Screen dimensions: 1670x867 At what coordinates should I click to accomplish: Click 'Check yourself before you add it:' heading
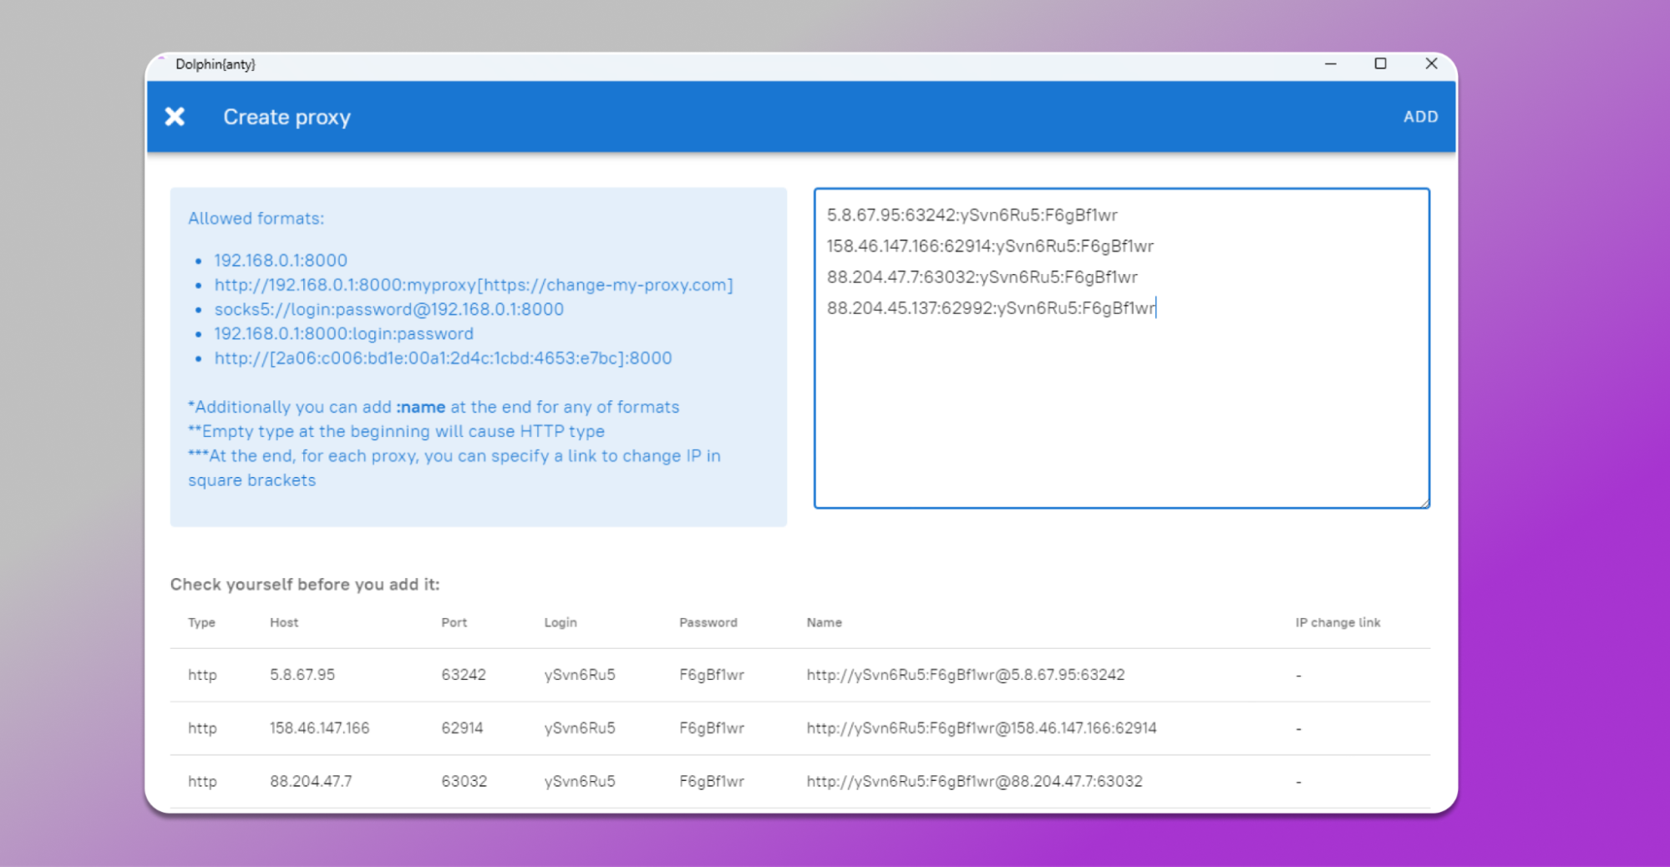pyautogui.click(x=305, y=585)
